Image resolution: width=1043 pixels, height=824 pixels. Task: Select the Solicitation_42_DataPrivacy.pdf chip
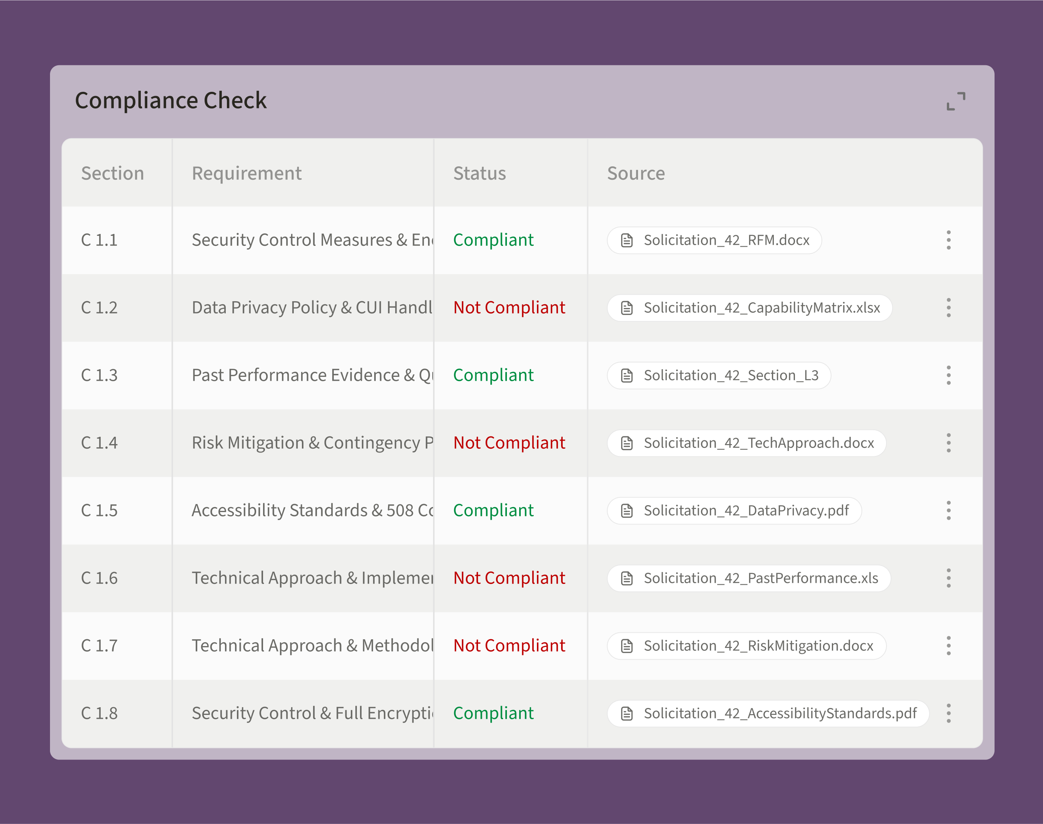click(x=734, y=511)
